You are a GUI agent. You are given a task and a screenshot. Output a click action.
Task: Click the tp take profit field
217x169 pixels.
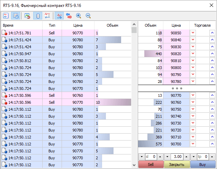click(x=203, y=157)
